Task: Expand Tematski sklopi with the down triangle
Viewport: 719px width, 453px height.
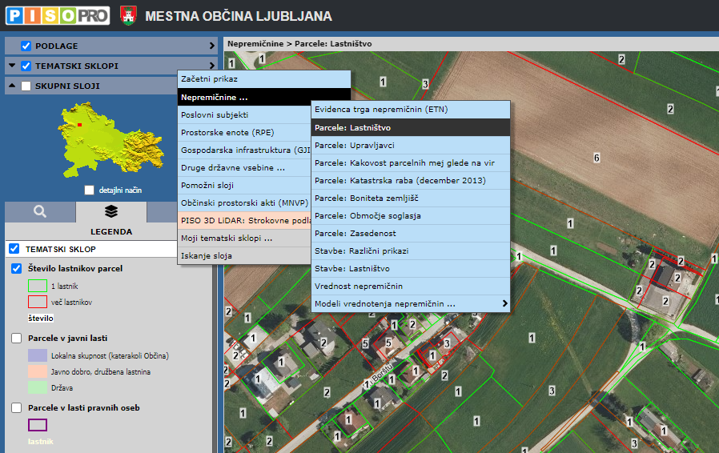Action: pyautogui.click(x=12, y=66)
